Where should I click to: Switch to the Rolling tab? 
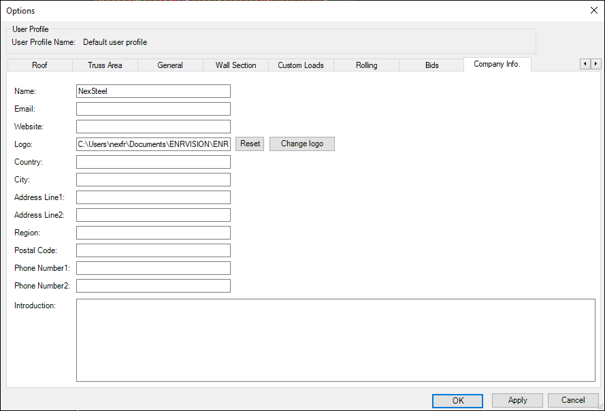(366, 65)
